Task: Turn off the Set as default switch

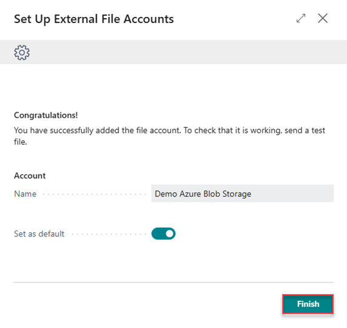Action: [x=163, y=233]
